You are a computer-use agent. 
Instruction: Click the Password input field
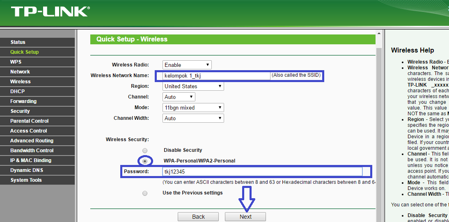click(x=262, y=171)
